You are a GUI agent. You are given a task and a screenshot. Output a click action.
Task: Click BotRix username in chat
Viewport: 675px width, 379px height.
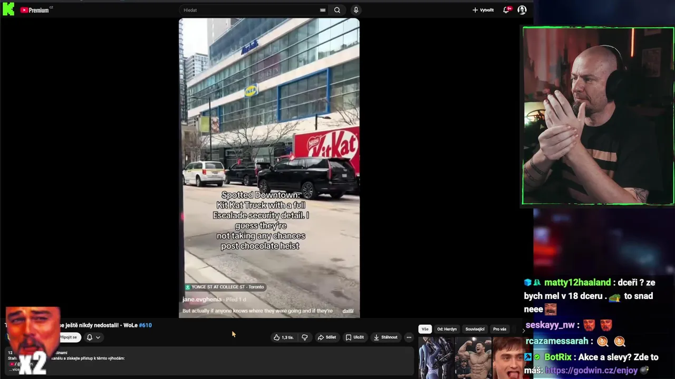coord(558,357)
